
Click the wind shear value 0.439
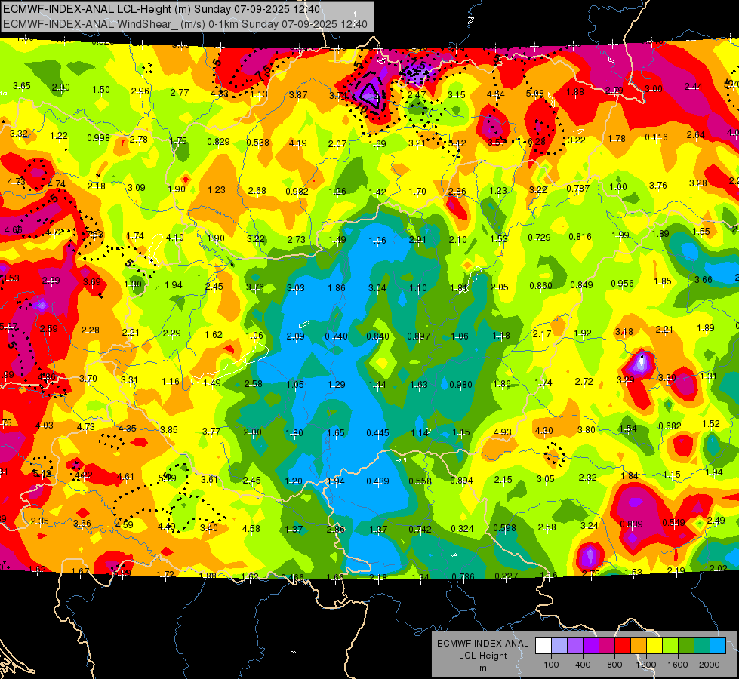click(x=378, y=481)
